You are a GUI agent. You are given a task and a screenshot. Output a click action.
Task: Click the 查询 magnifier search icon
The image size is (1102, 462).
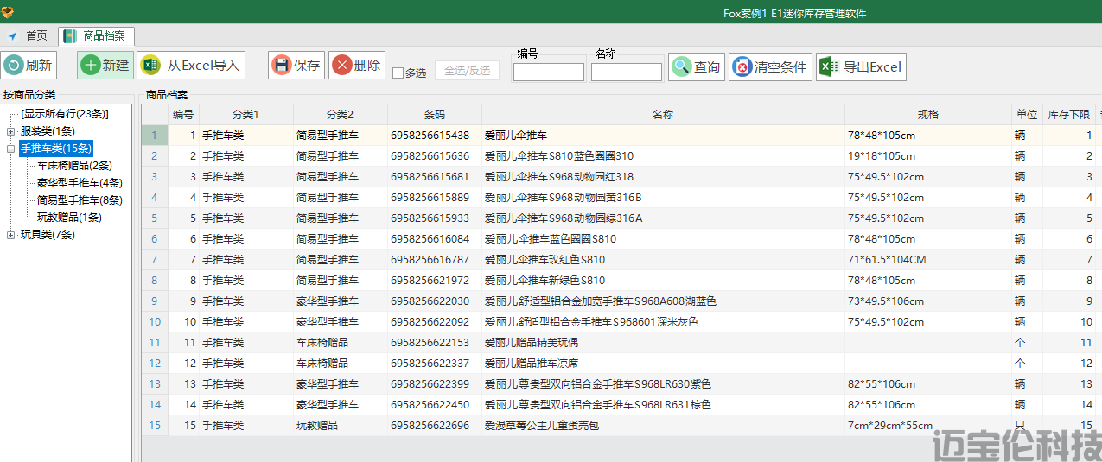(x=682, y=66)
